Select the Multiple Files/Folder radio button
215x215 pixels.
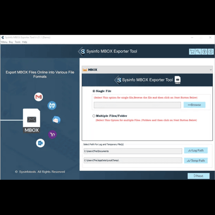tap(94, 116)
